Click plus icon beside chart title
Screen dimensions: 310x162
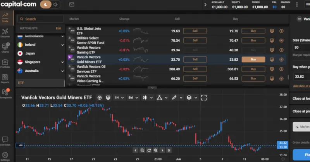(100, 97)
